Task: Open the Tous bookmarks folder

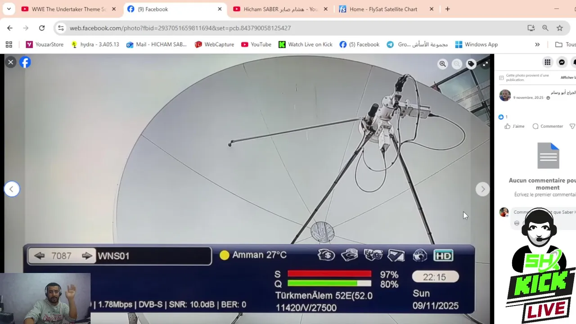Action: pyautogui.click(x=565, y=45)
